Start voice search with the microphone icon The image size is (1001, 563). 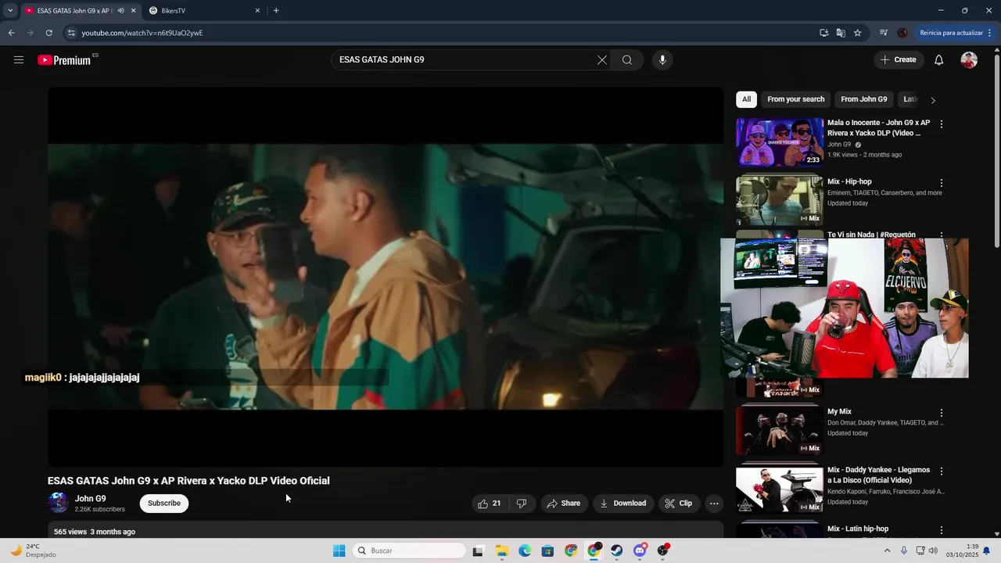click(x=662, y=60)
